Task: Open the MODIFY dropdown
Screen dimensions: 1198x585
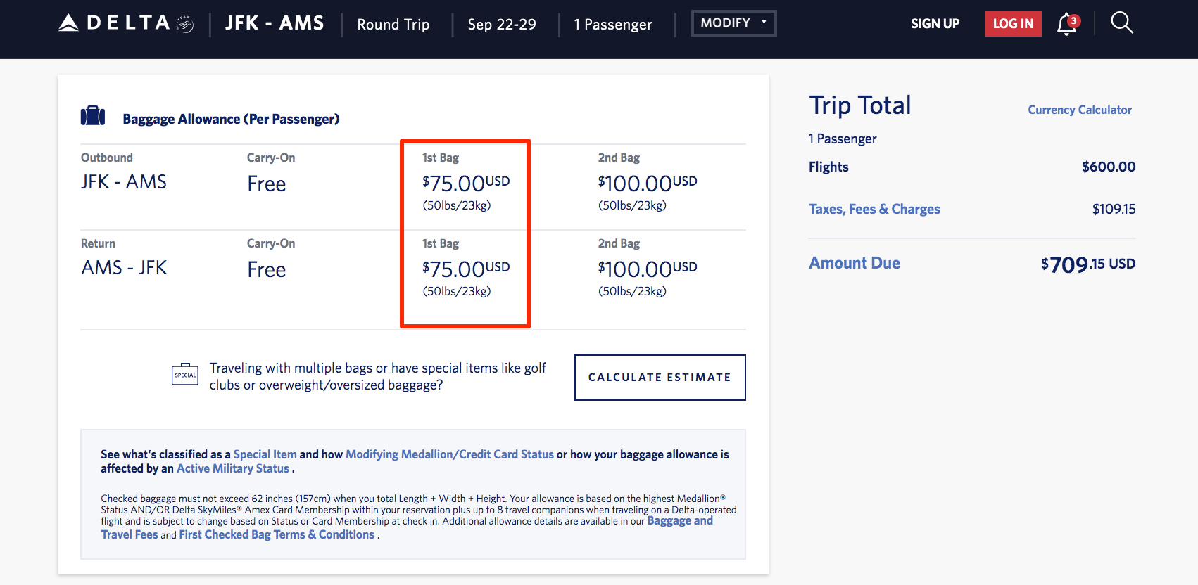Action: (733, 22)
